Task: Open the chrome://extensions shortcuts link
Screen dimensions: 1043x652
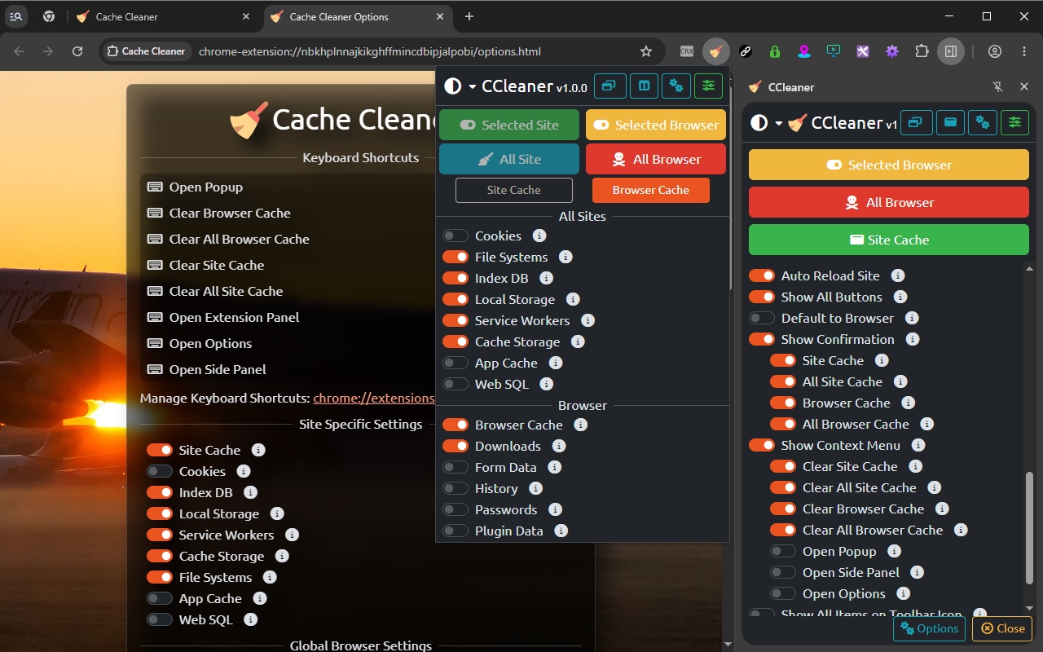Action: coord(374,399)
